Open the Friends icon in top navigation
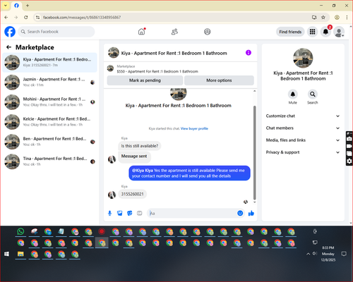The height and width of the screenshot is (282, 353). 174,32
